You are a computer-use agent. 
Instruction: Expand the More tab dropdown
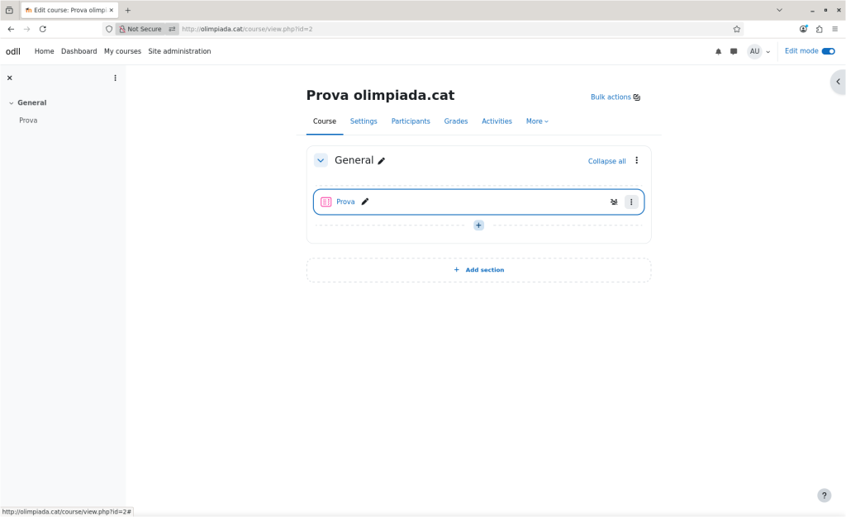point(537,121)
